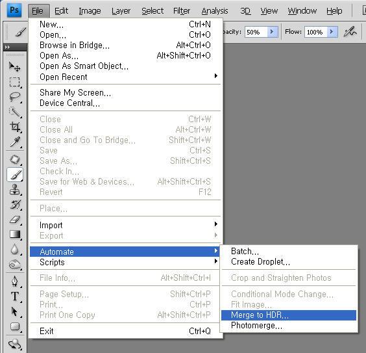Select the Brush tool in toolbox
Viewport: 366px width, 353px height.
[15, 175]
